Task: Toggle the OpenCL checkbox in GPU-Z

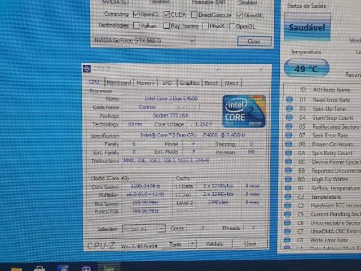Action: (136, 14)
